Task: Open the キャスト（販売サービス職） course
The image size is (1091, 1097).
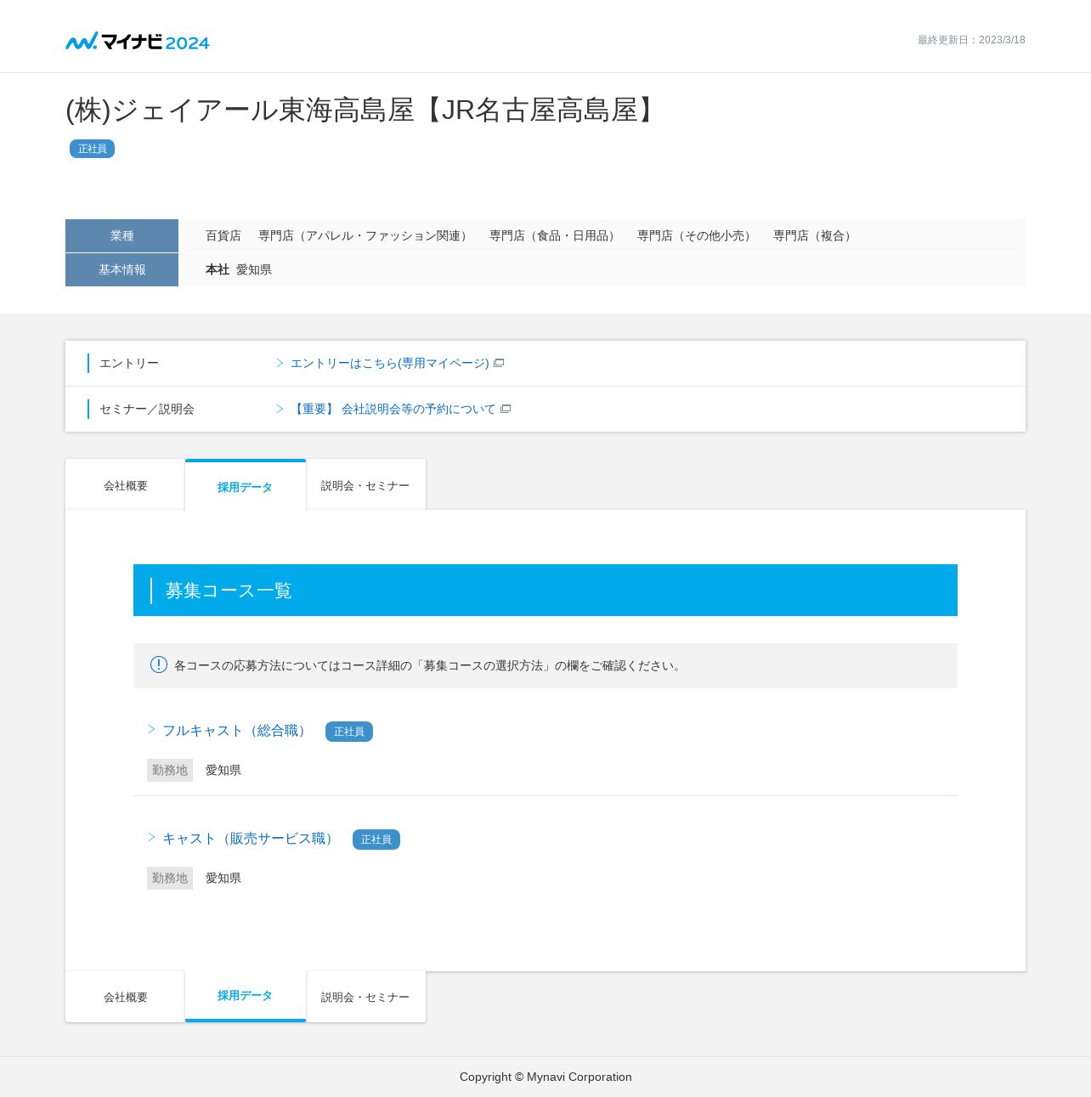Action: 250,839
